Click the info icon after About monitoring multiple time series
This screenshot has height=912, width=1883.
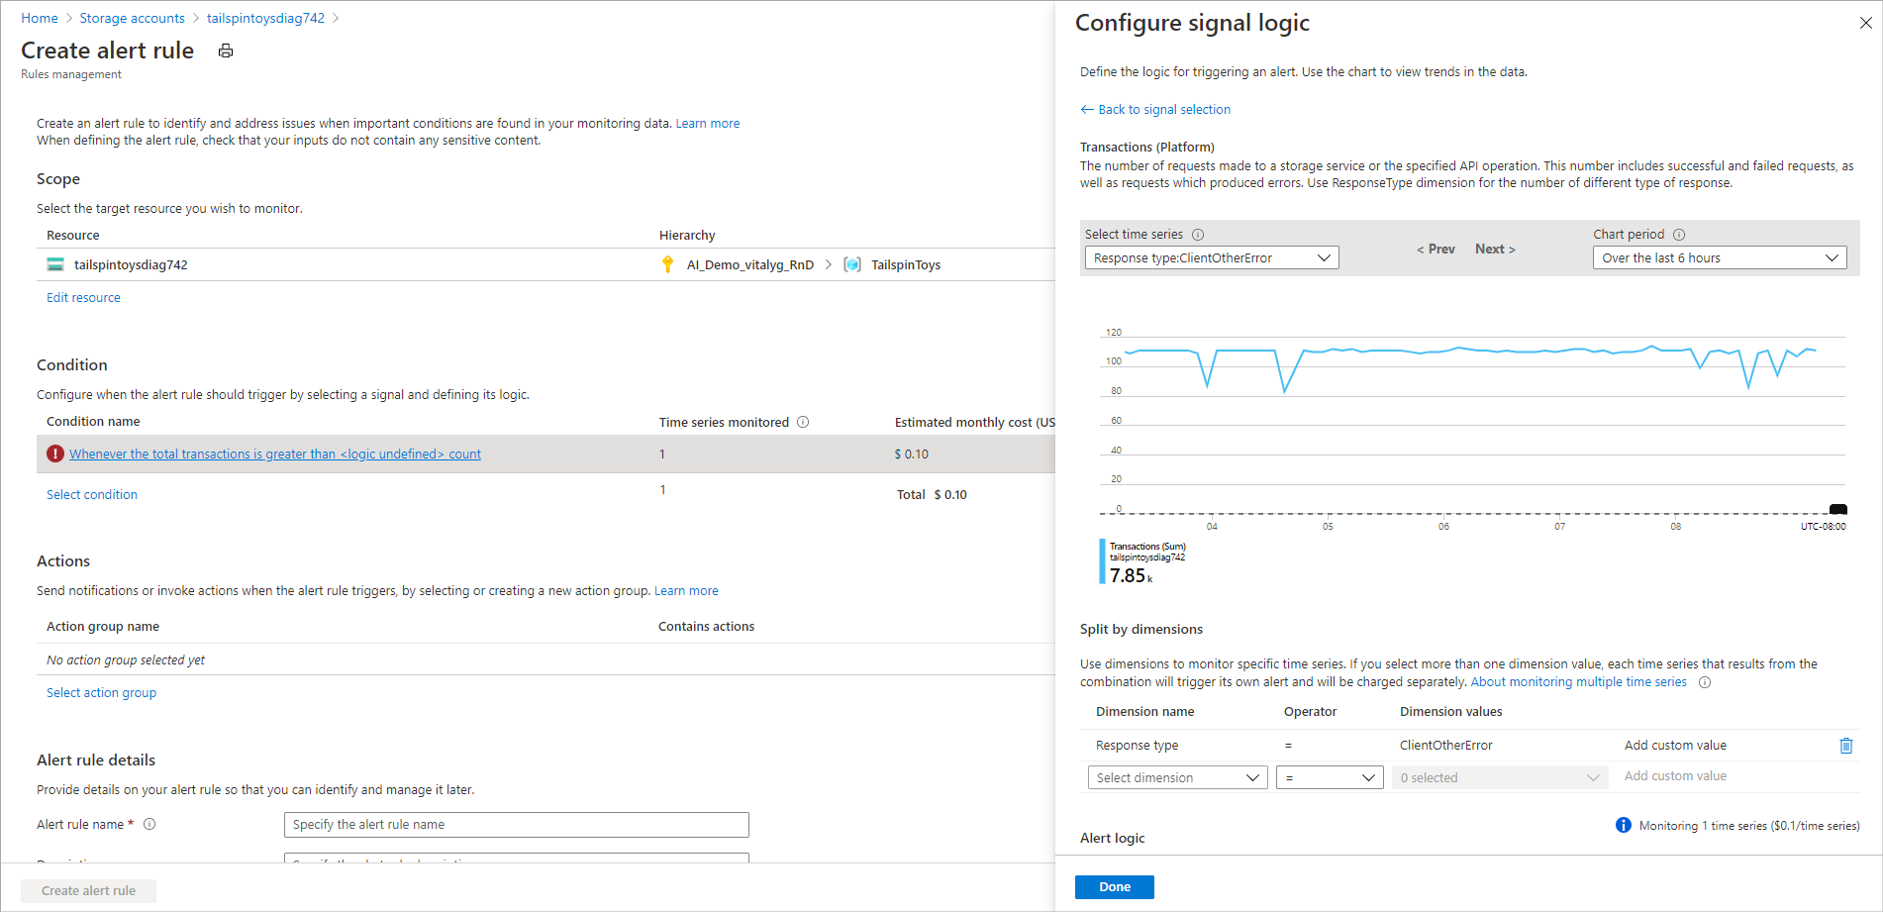(x=1705, y=682)
